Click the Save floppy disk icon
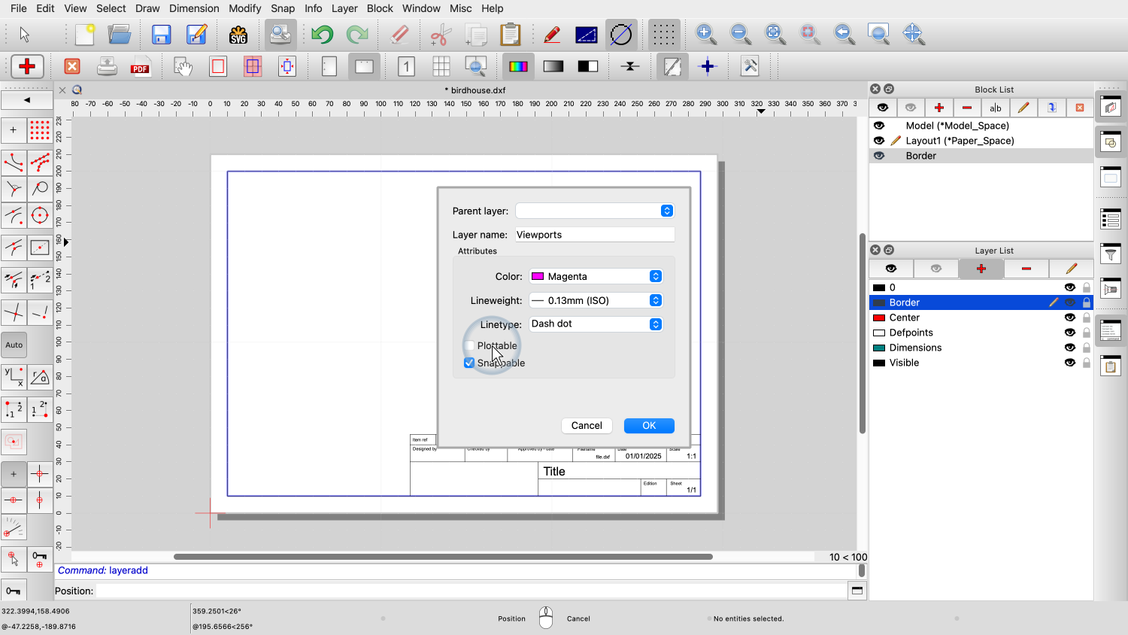This screenshot has width=1128, height=635. pos(161,35)
